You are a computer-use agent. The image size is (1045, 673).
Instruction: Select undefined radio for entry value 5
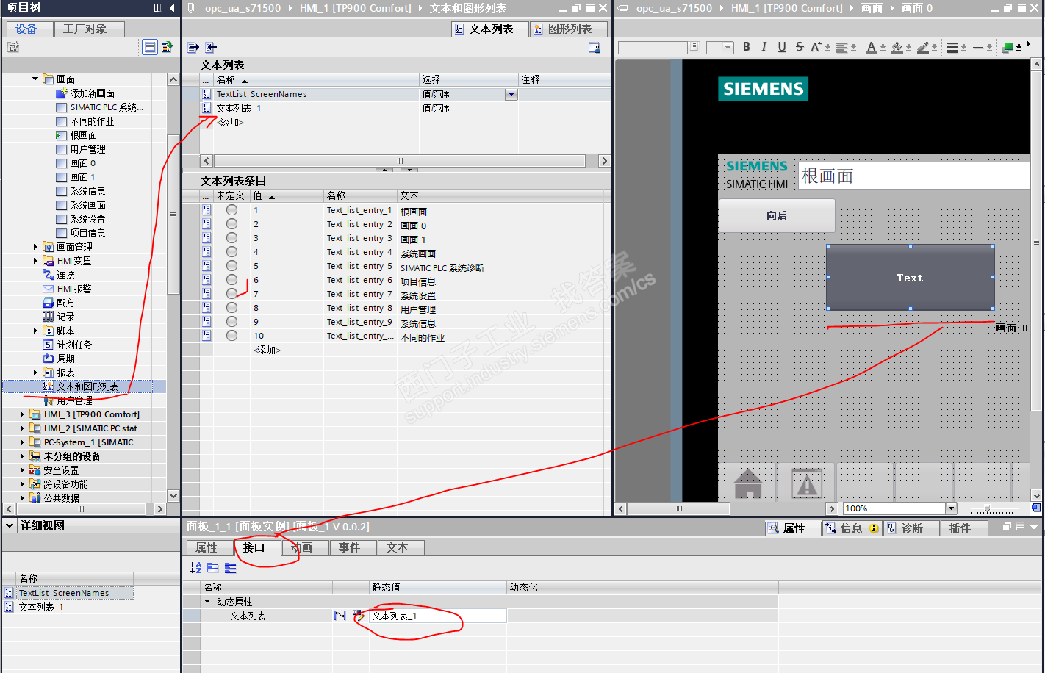(231, 266)
